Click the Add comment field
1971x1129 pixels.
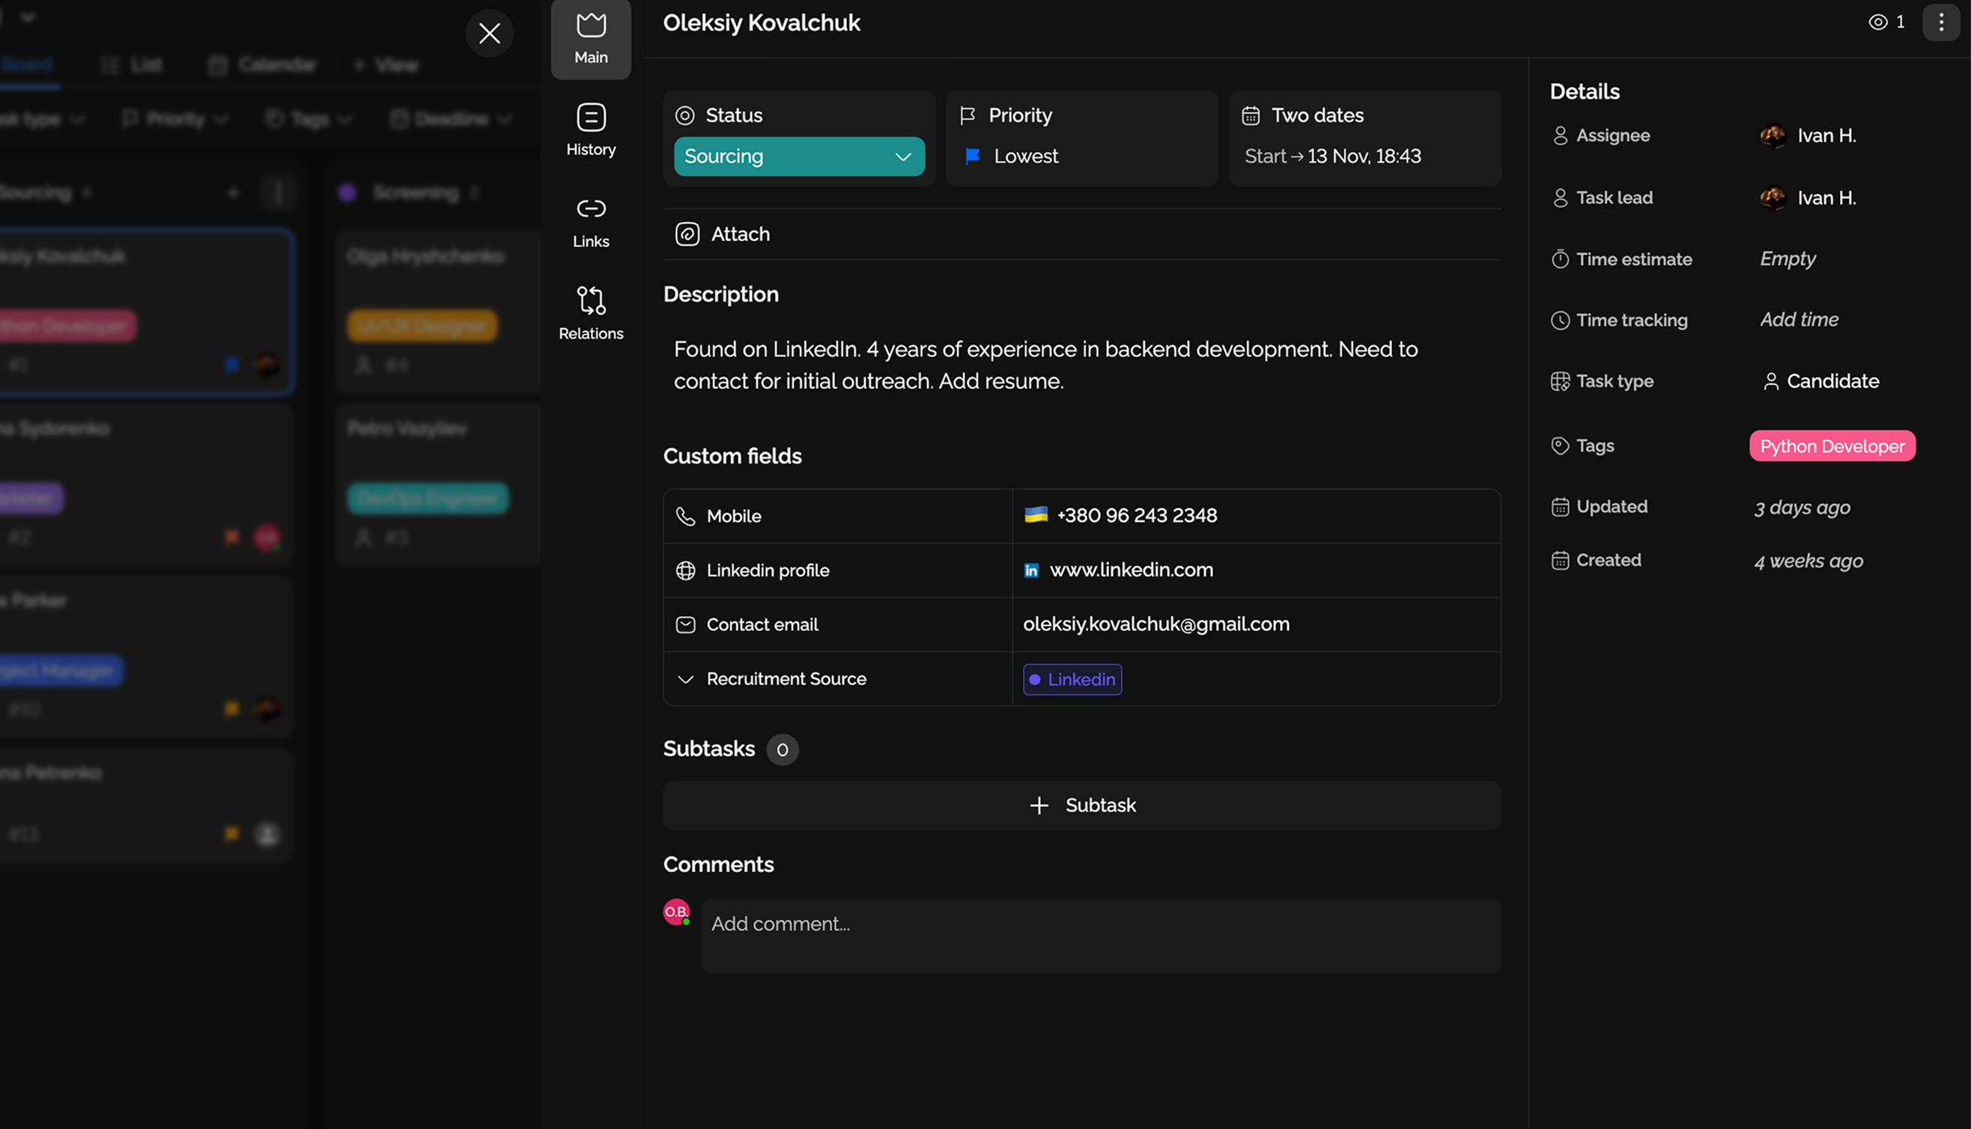1101,925
